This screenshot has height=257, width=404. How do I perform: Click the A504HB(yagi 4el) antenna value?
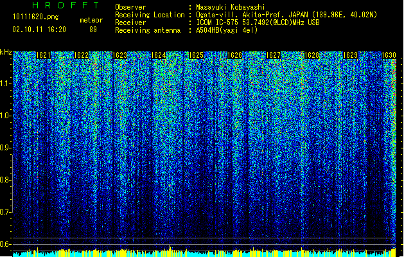point(227,30)
